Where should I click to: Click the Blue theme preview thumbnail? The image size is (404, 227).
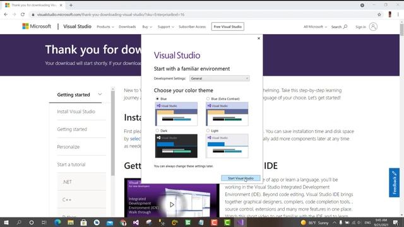click(176, 114)
